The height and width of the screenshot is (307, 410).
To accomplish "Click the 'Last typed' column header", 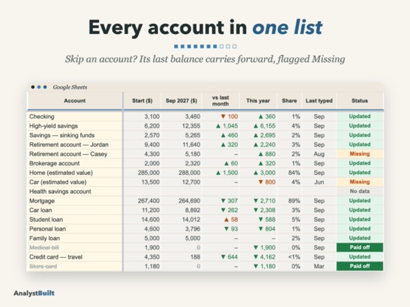I will [319, 101].
